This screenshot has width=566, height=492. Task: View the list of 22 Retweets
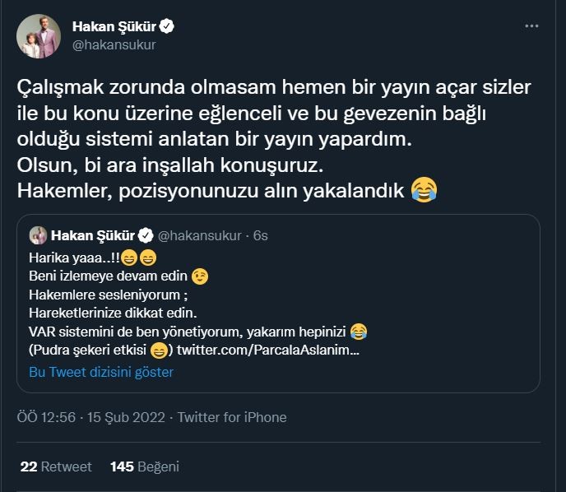(55, 466)
